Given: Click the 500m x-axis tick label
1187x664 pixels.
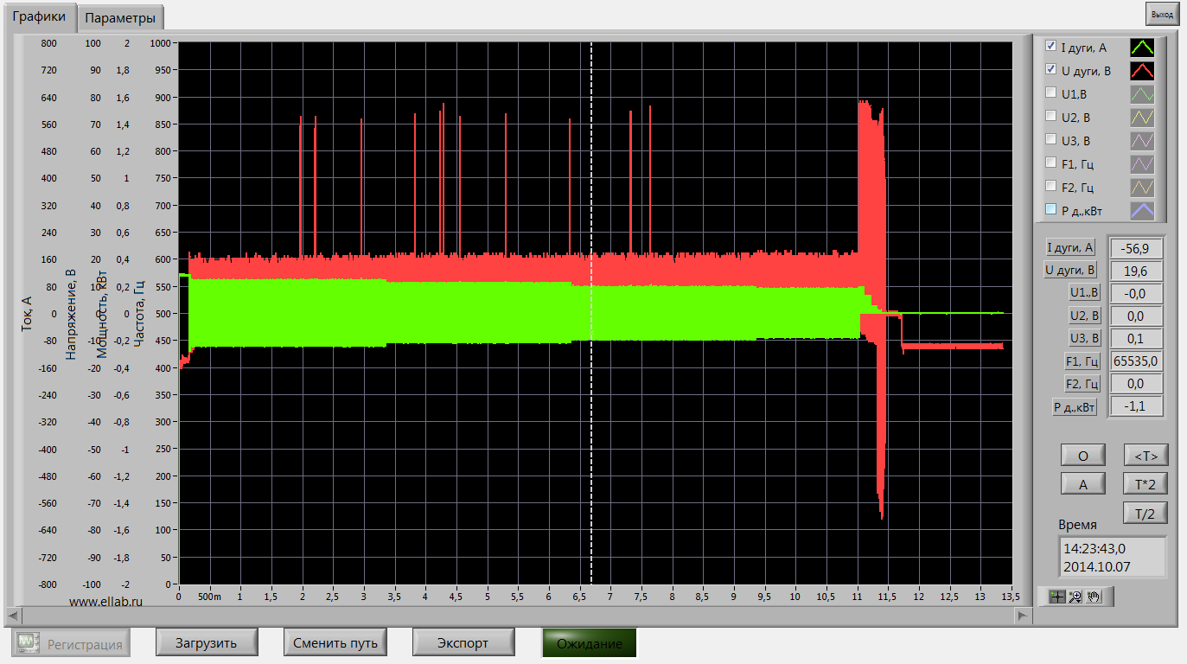Looking at the screenshot, I should point(209,596).
